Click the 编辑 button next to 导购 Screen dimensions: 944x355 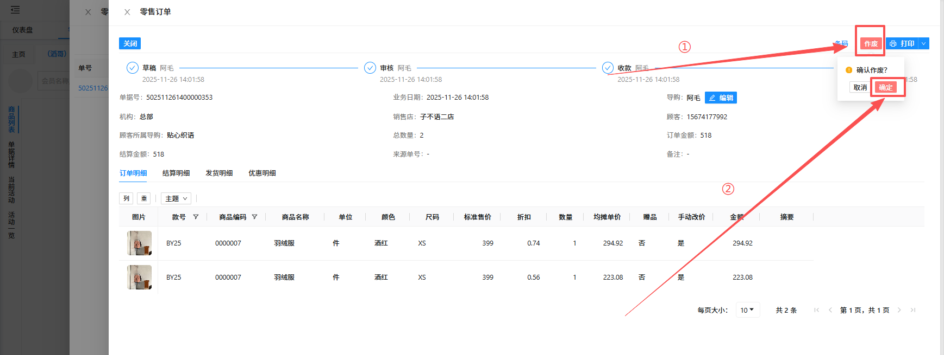[x=721, y=98]
